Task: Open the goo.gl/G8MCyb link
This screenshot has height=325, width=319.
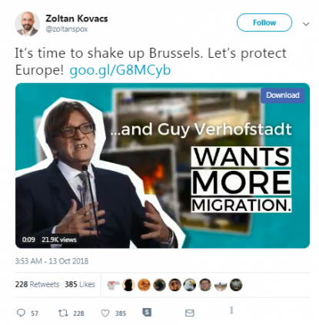Action: pyautogui.click(x=120, y=70)
